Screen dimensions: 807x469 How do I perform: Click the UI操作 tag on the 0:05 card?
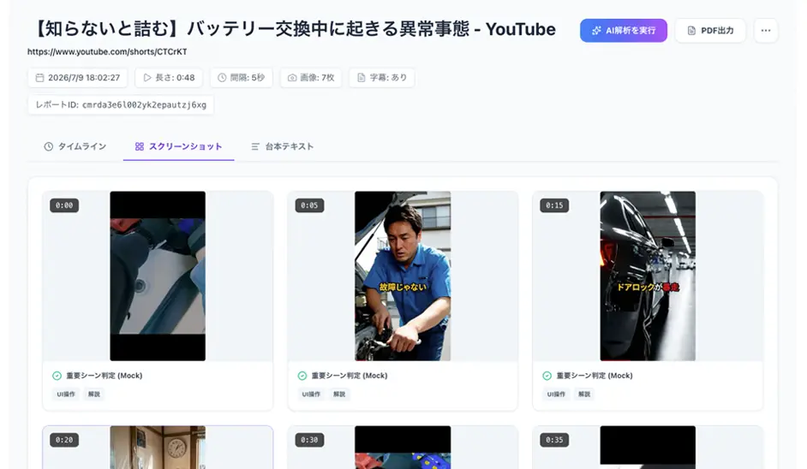pos(311,395)
